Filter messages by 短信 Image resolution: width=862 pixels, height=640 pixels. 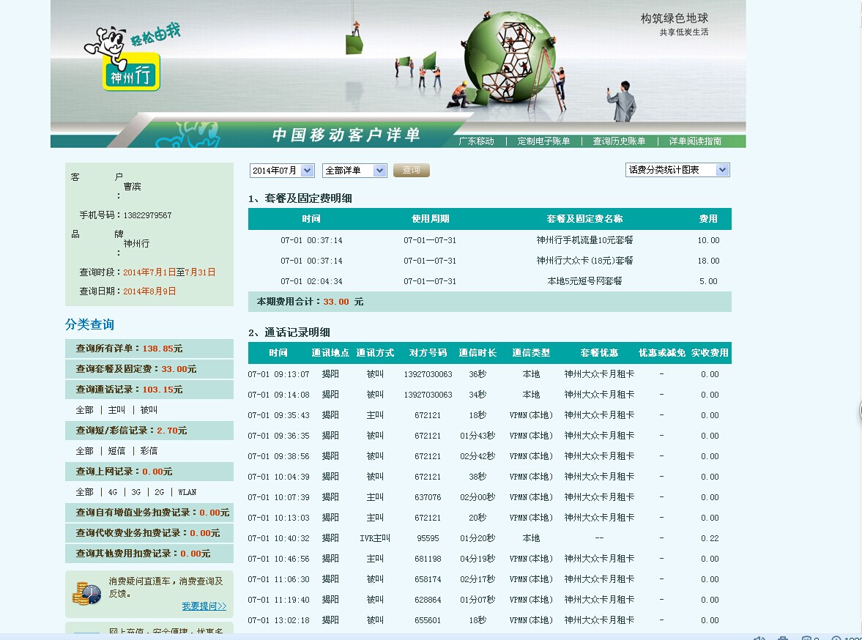pyautogui.click(x=116, y=451)
